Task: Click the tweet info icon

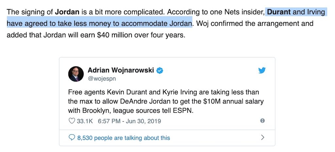Action: coord(262,121)
